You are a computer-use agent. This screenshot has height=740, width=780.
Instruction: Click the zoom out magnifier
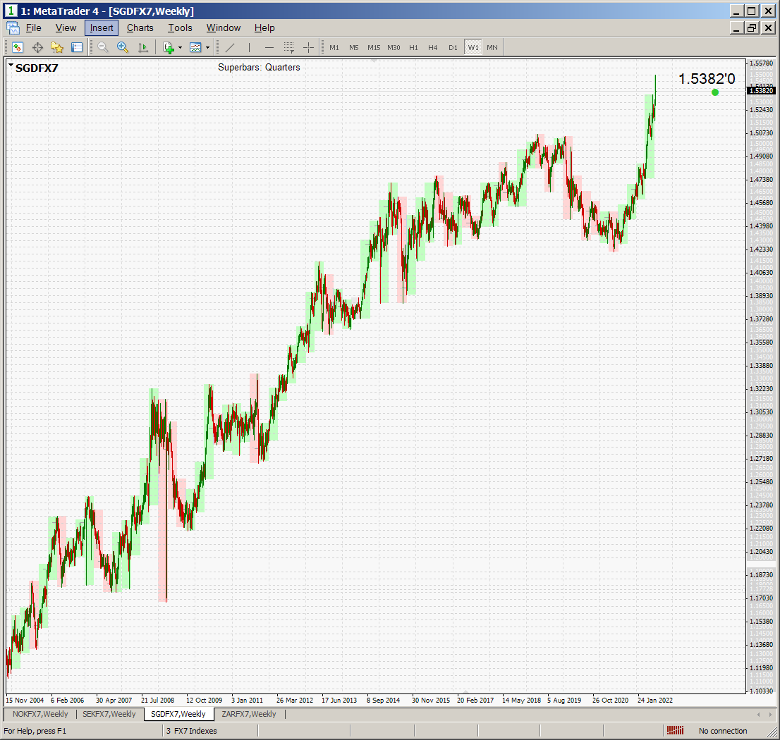[103, 47]
